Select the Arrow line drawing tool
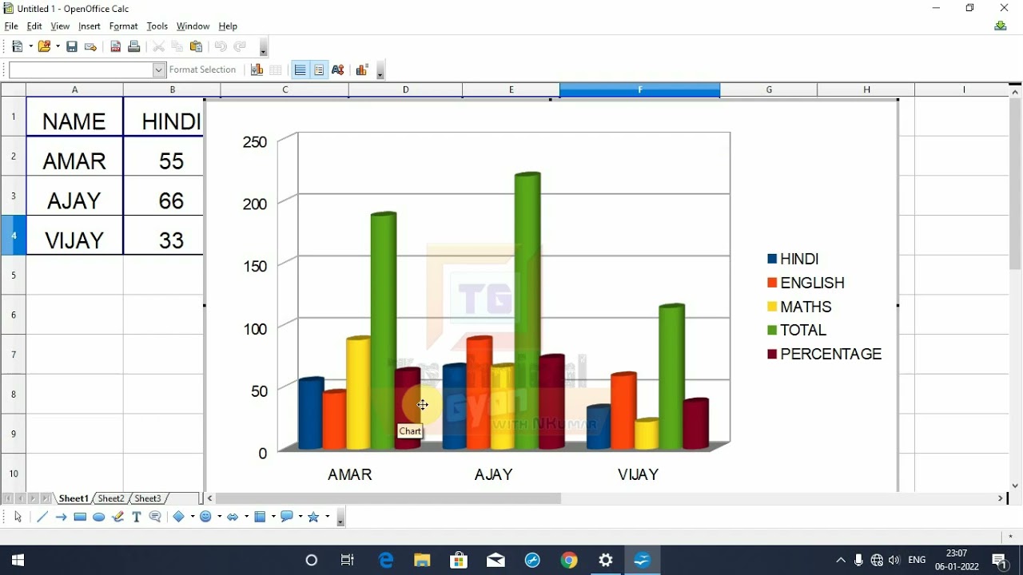Viewport: 1023px width, 575px height. tap(61, 517)
